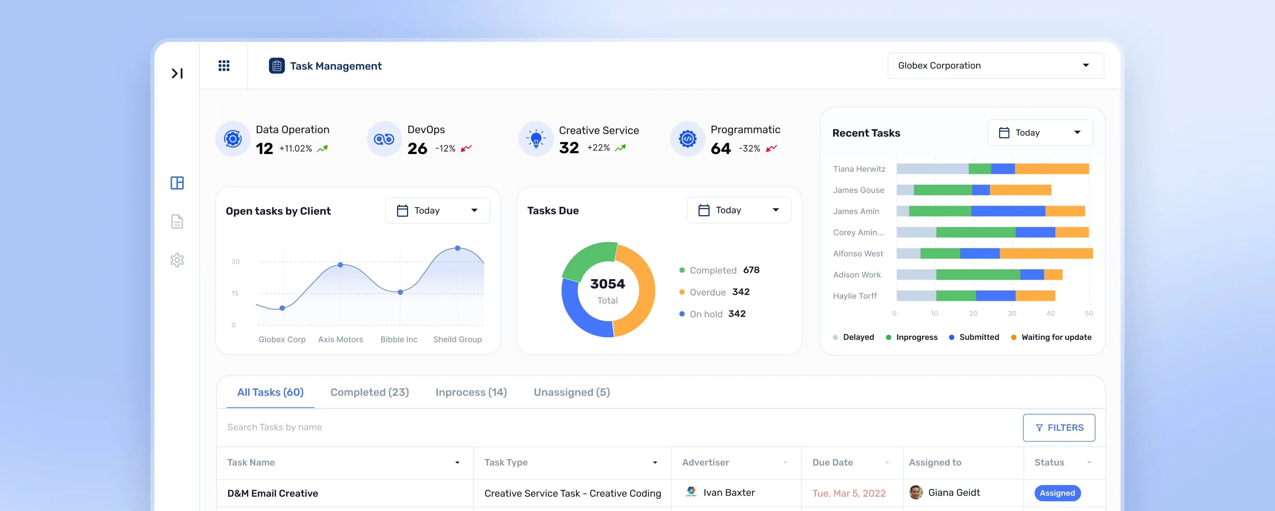The image size is (1275, 511).
Task: Click calendar icon in Tasks Due card
Action: point(704,210)
